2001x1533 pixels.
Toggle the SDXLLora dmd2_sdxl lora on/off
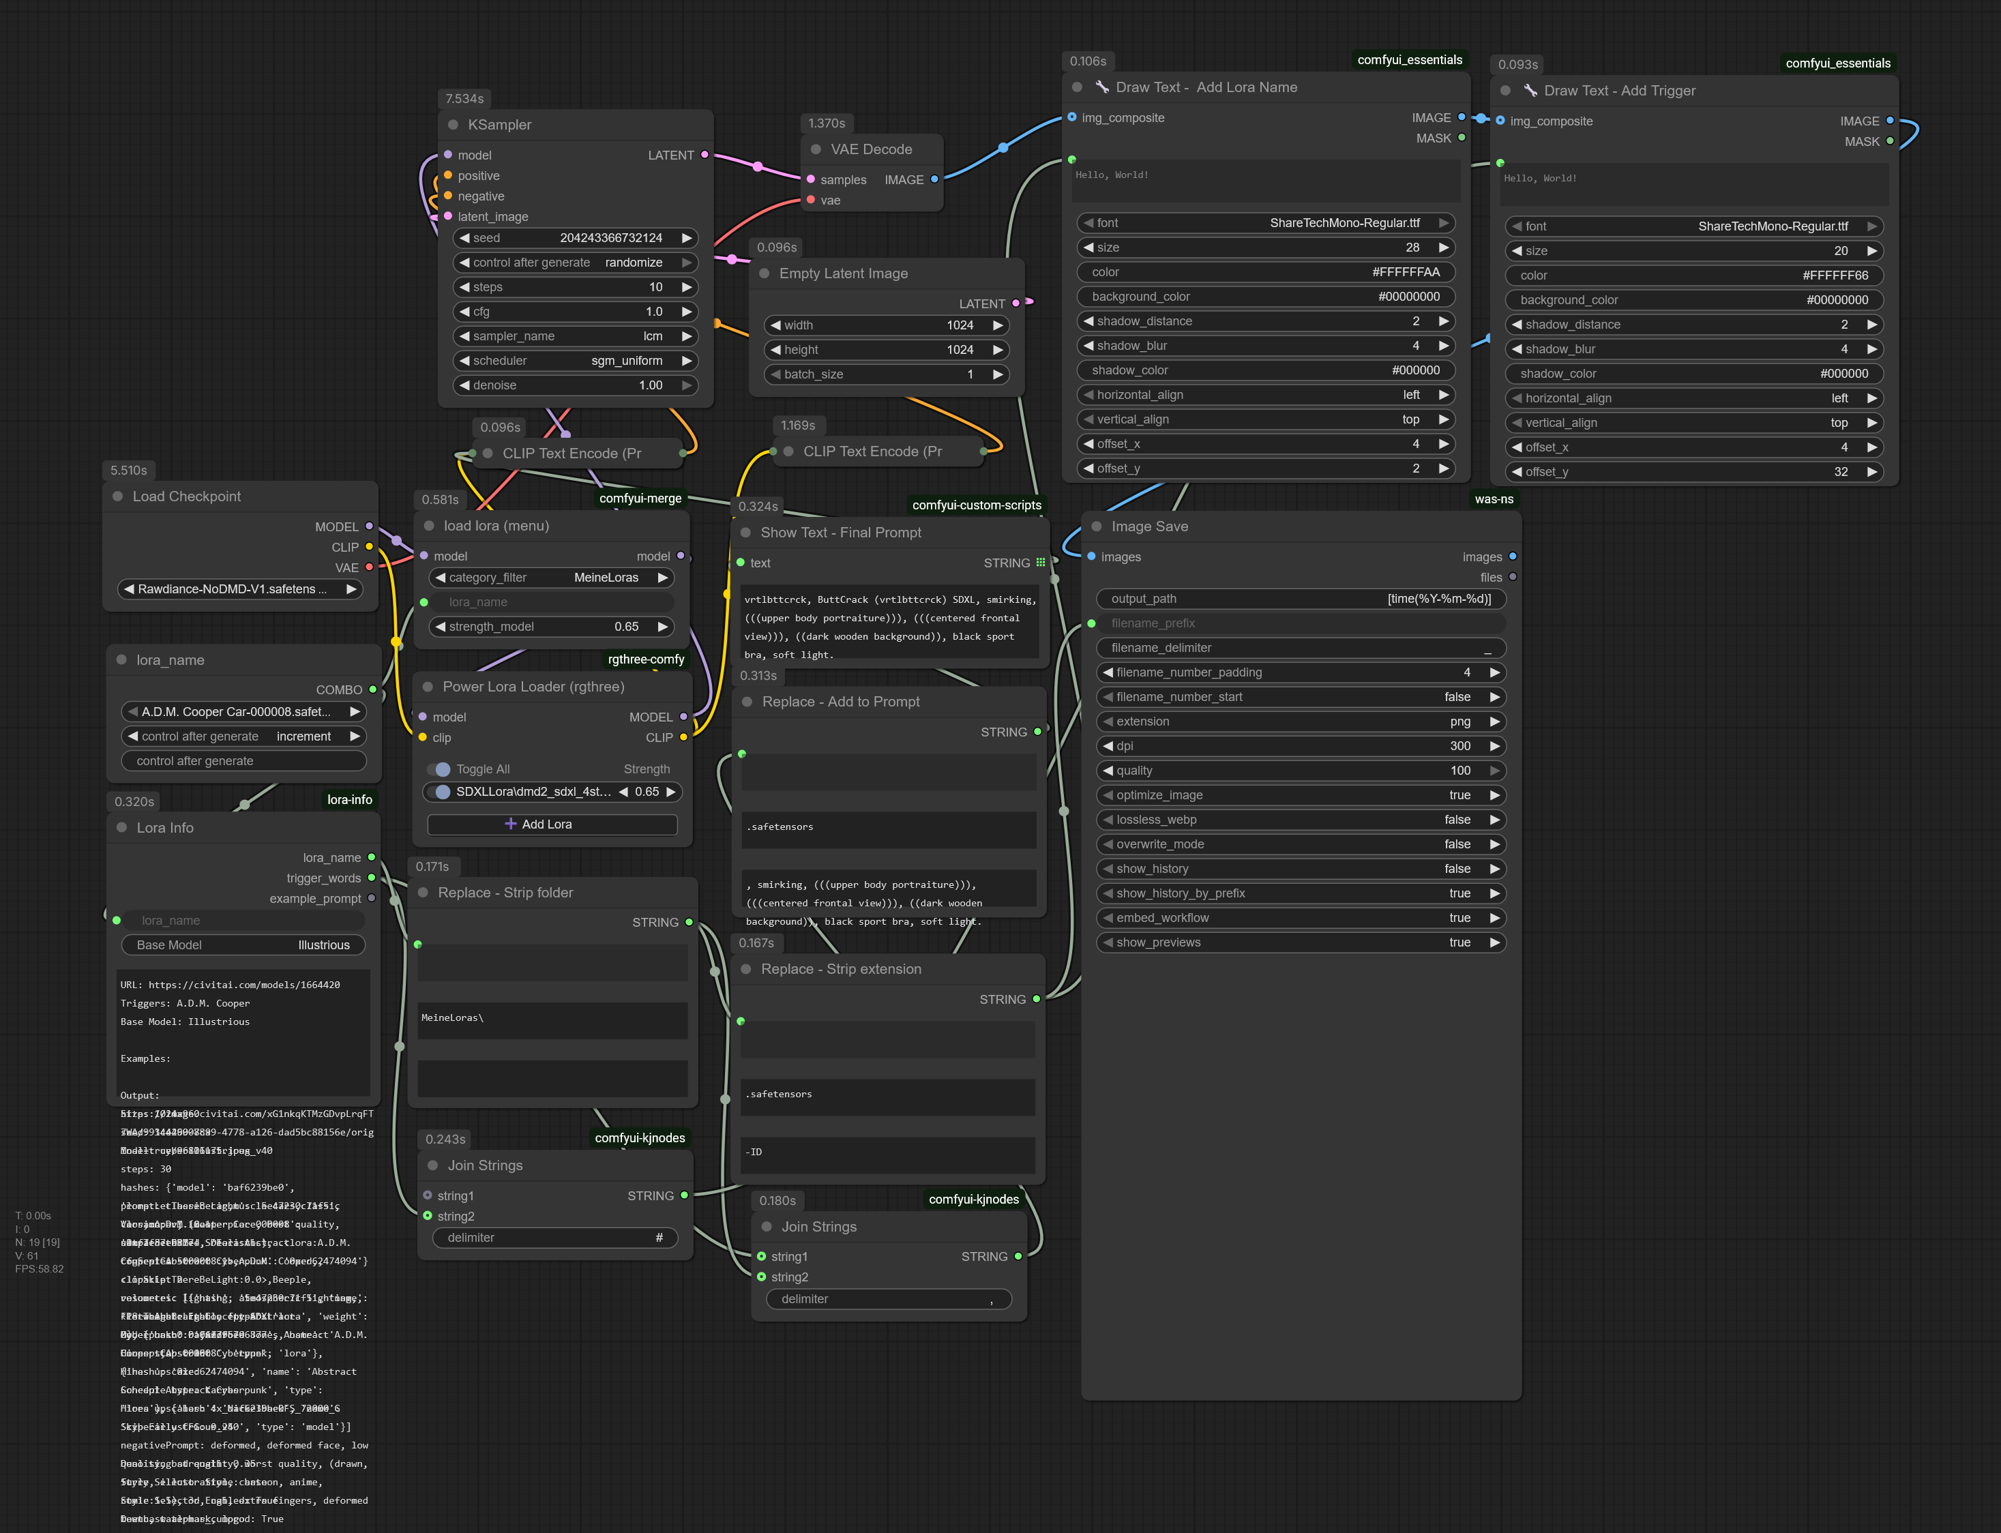click(442, 792)
